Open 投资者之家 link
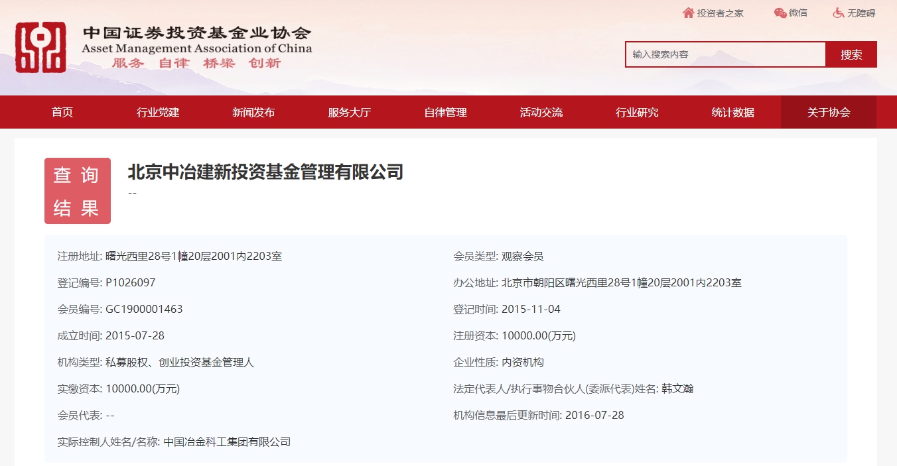Screen dimensions: 897x466 pyautogui.click(x=721, y=13)
